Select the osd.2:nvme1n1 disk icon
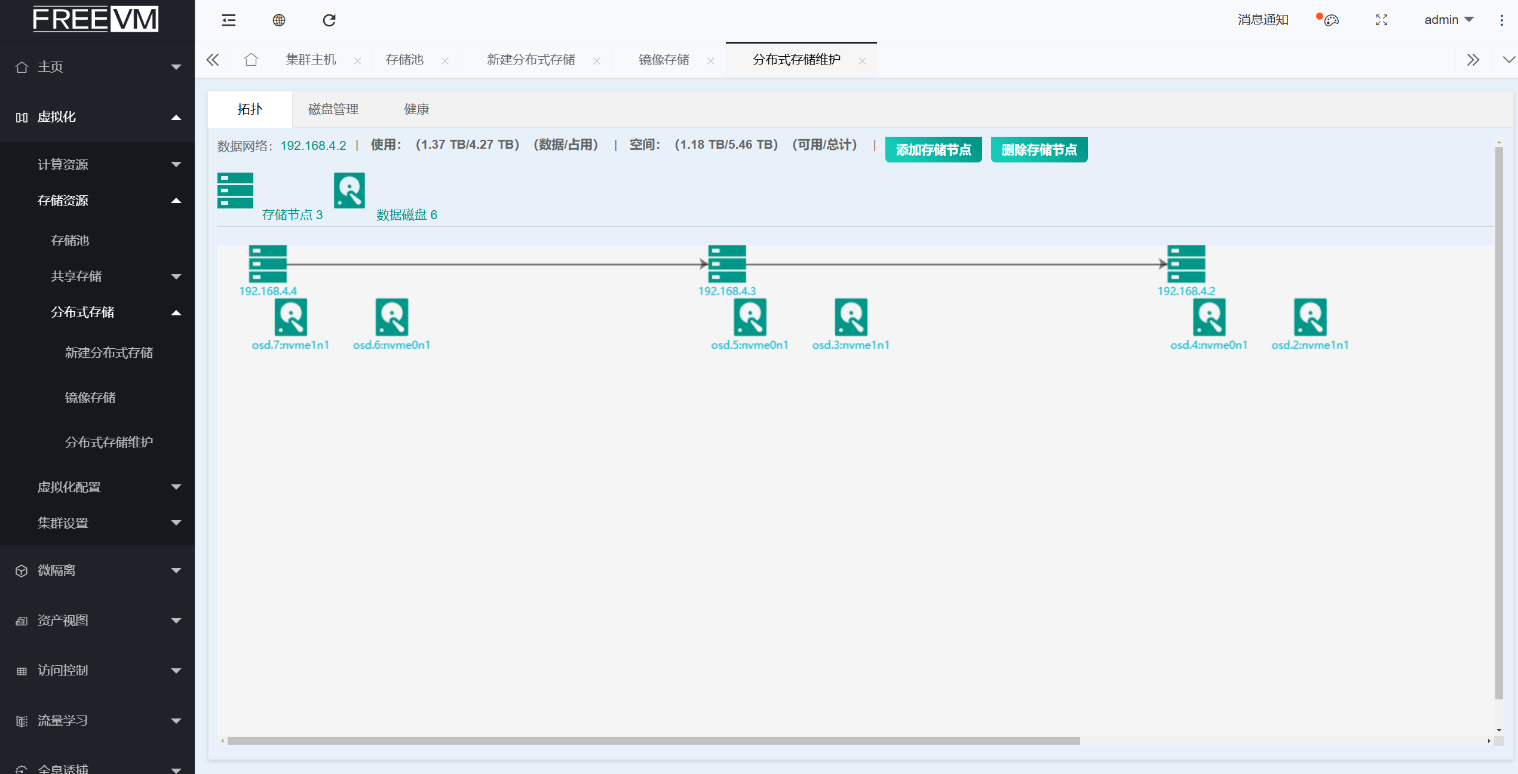Screen dimensions: 1518x774 [1310, 317]
